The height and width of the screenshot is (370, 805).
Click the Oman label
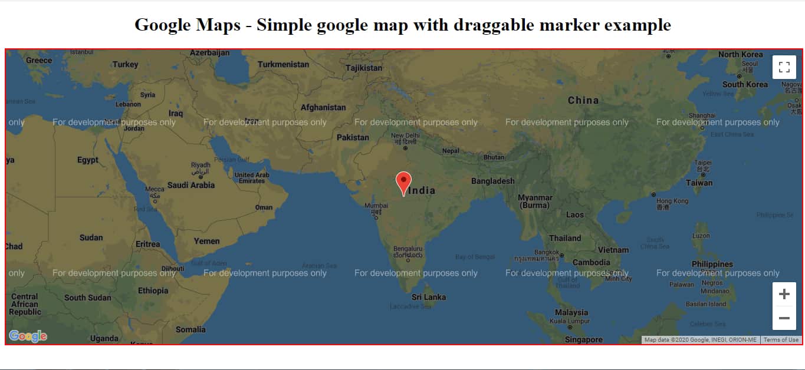(x=264, y=207)
